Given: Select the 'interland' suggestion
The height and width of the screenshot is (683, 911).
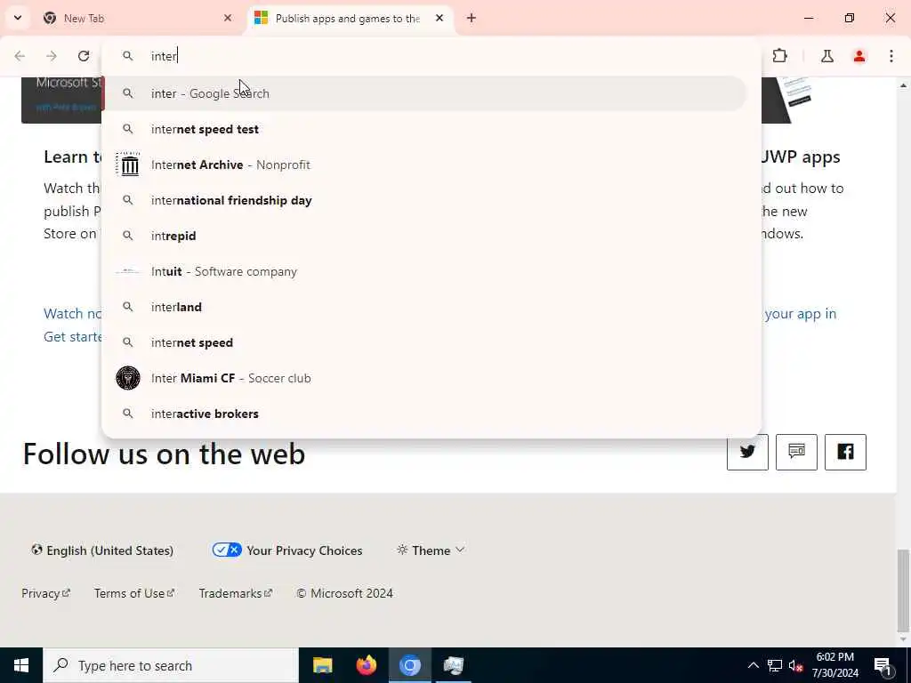Looking at the screenshot, I should click(426, 307).
